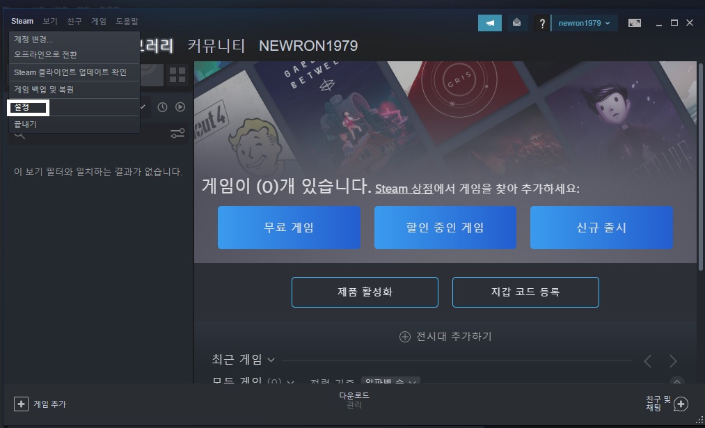Open advanced filter sliders icon
The width and height of the screenshot is (705, 428).
[177, 134]
